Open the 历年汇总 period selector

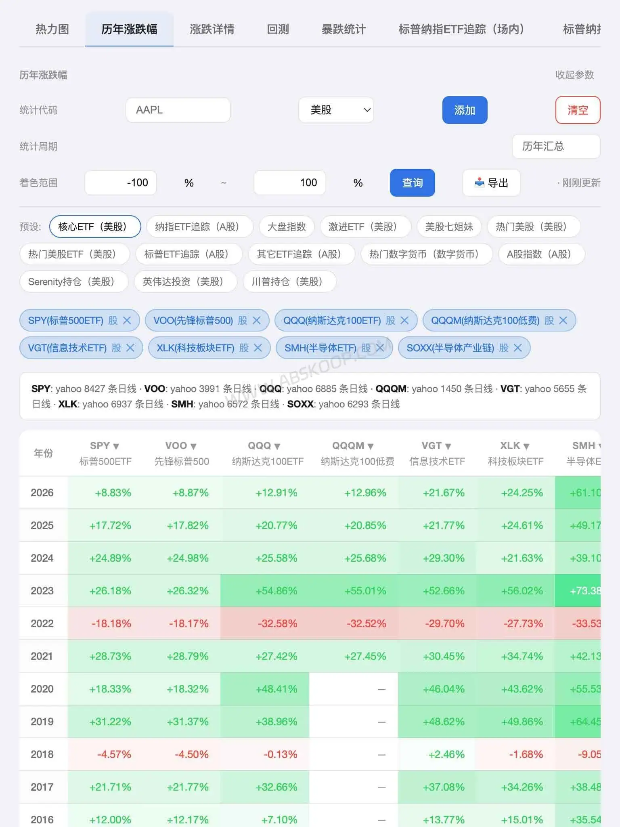pos(556,146)
